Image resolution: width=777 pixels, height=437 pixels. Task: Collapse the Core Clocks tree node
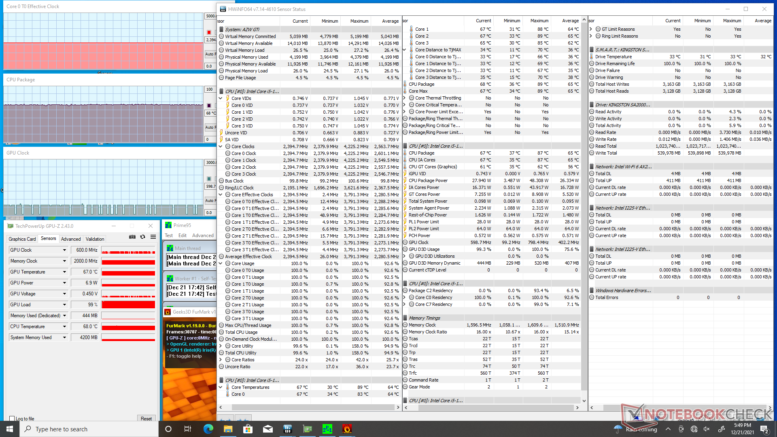[x=221, y=146]
